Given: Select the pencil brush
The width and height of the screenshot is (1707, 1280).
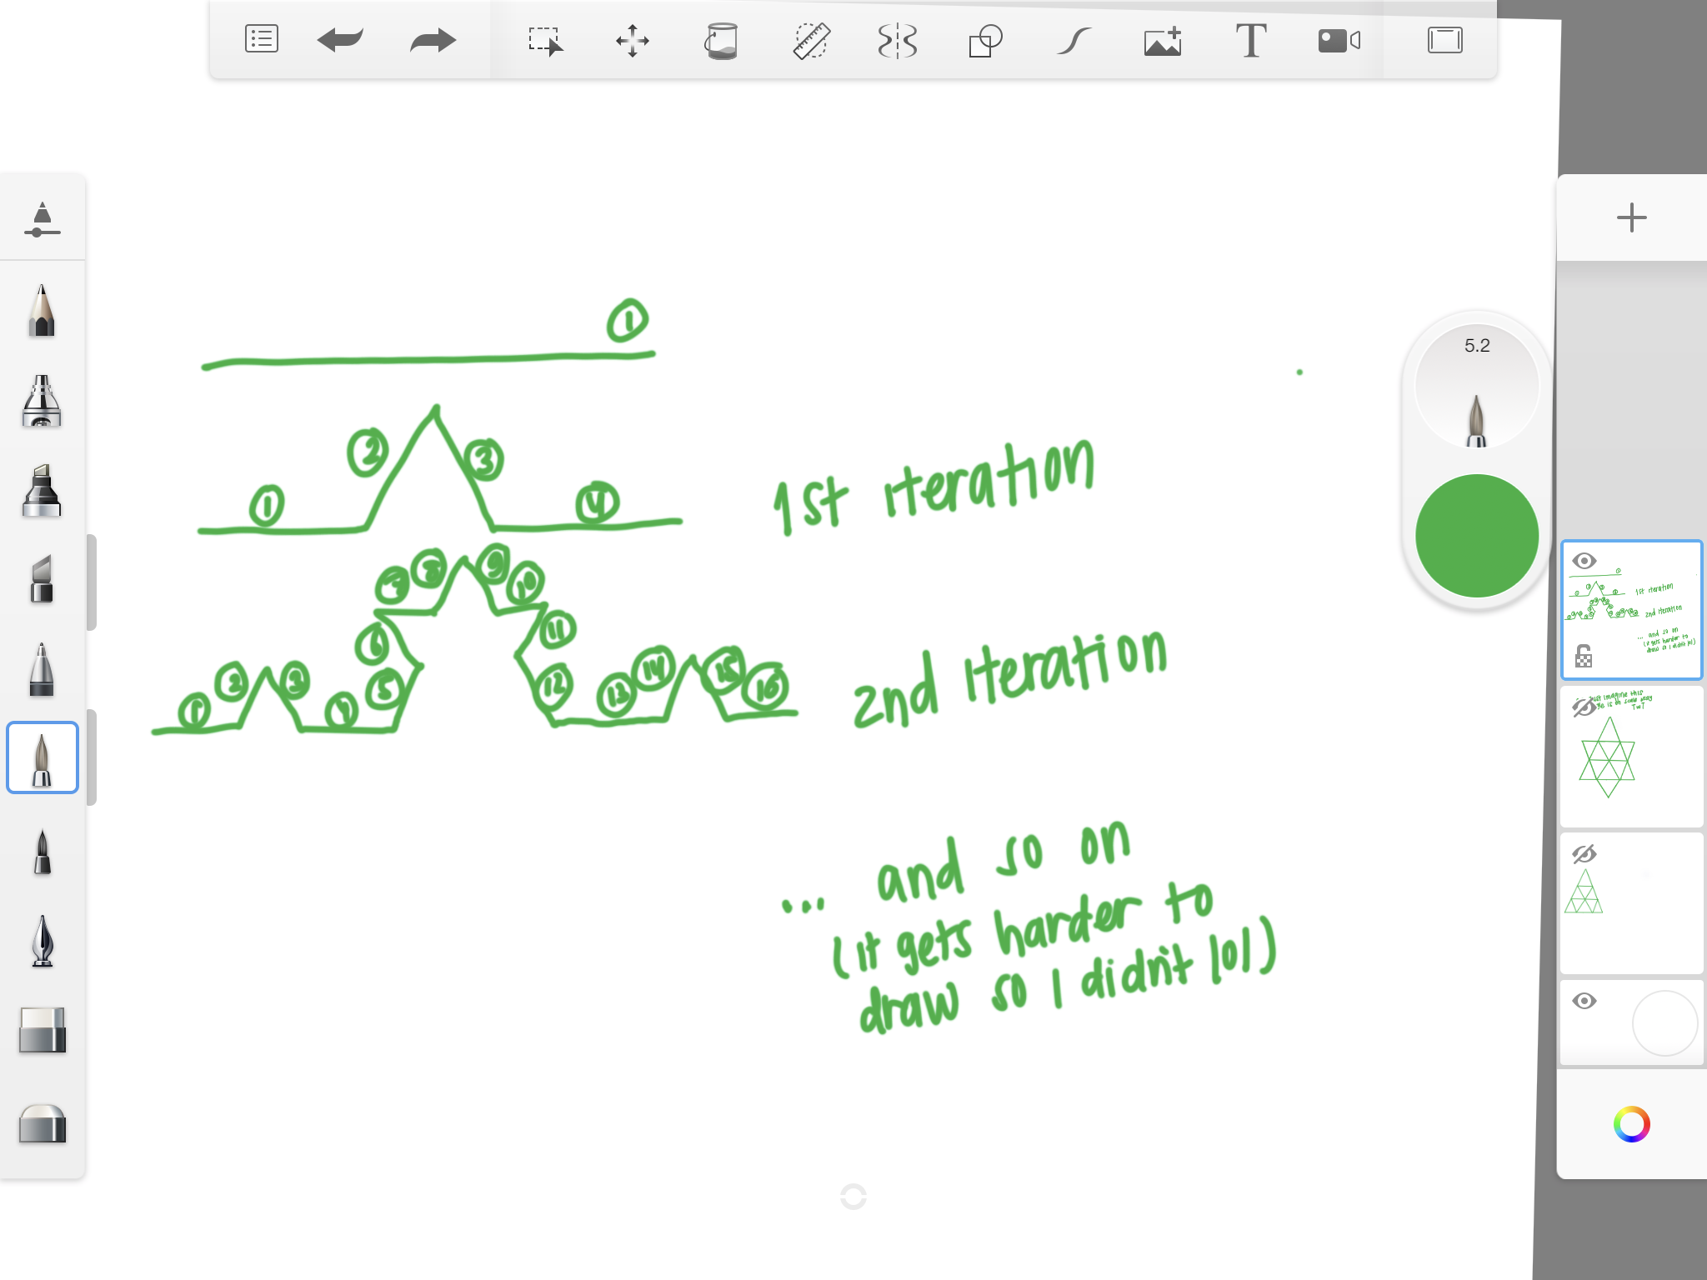Looking at the screenshot, I should (x=42, y=310).
